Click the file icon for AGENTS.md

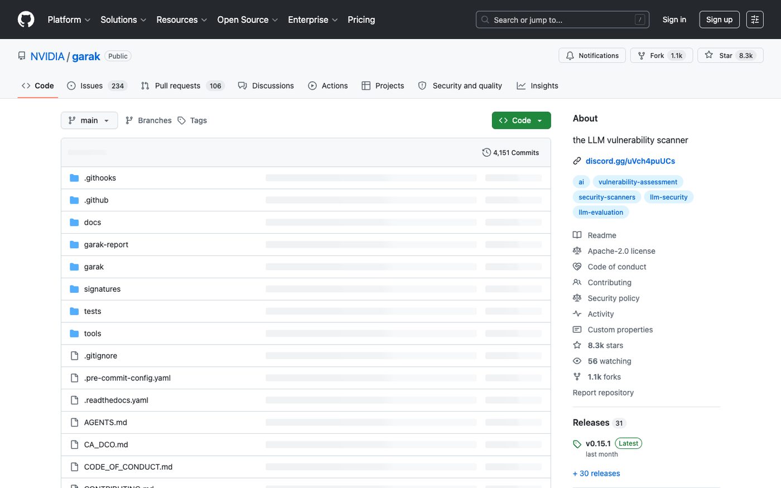[74, 422]
